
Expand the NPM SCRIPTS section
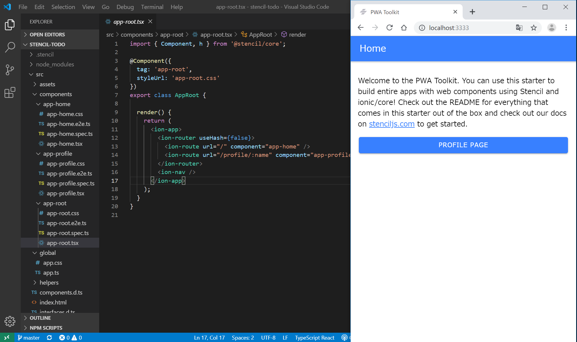pos(60,328)
